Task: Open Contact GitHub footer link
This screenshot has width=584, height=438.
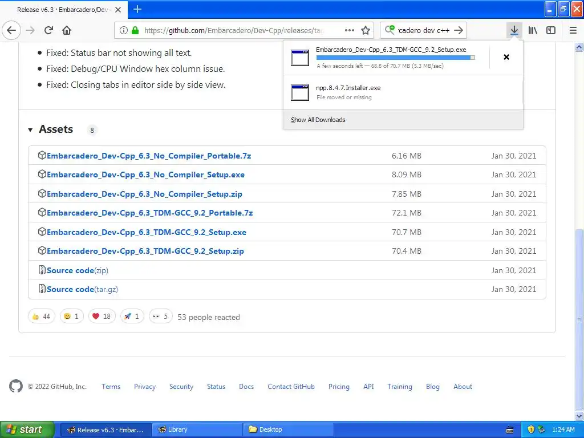Action: point(291,386)
